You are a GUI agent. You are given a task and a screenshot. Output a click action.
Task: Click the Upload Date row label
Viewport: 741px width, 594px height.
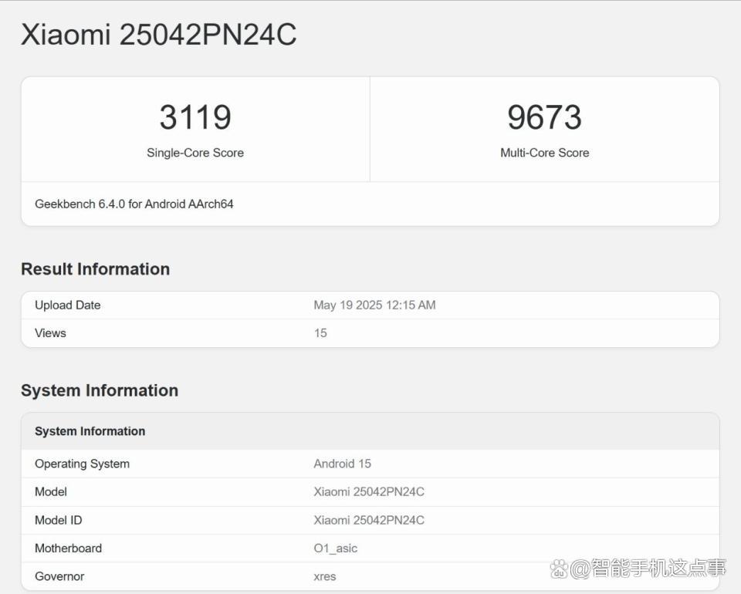coord(68,305)
